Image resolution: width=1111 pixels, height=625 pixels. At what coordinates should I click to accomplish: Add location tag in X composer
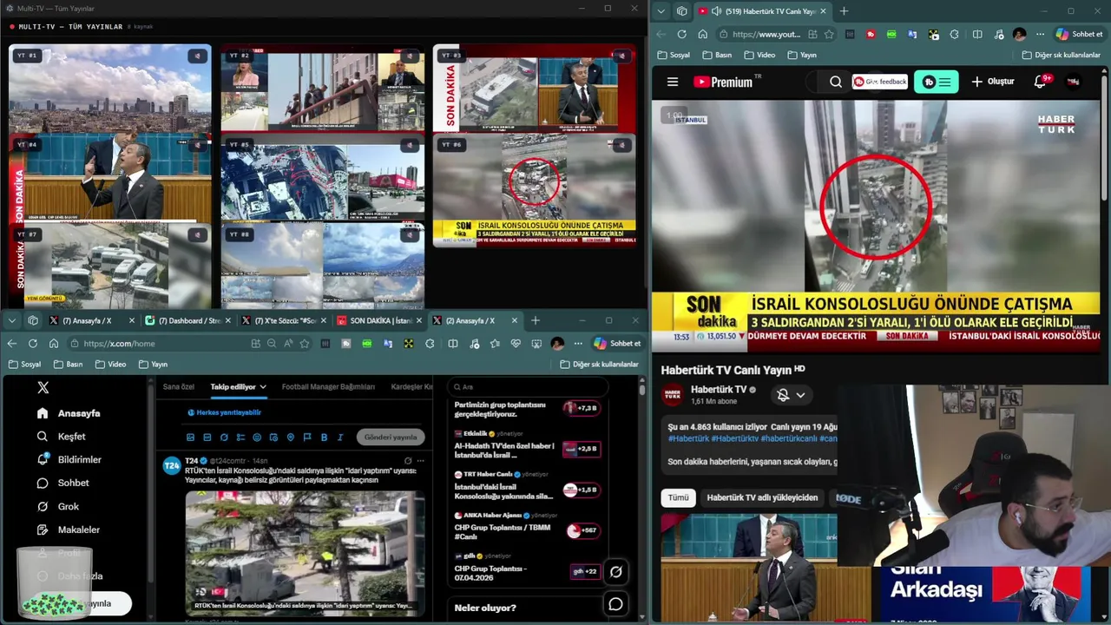(x=291, y=437)
